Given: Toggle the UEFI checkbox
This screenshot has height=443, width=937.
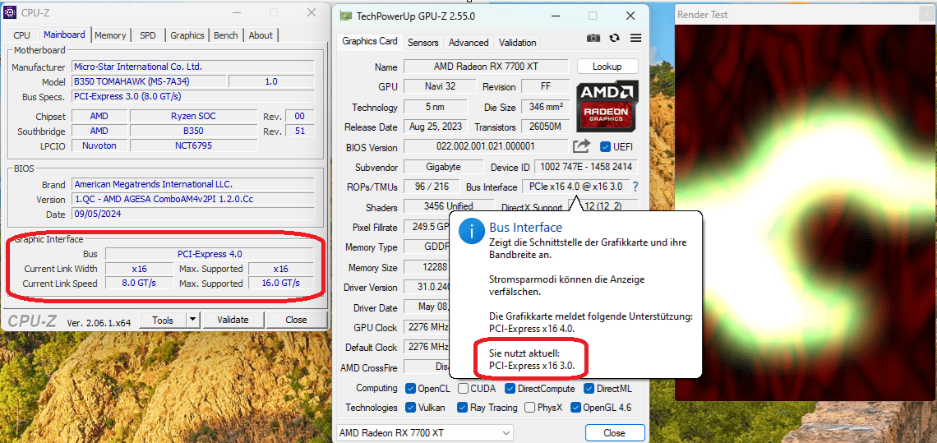Looking at the screenshot, I should [605, 146].
